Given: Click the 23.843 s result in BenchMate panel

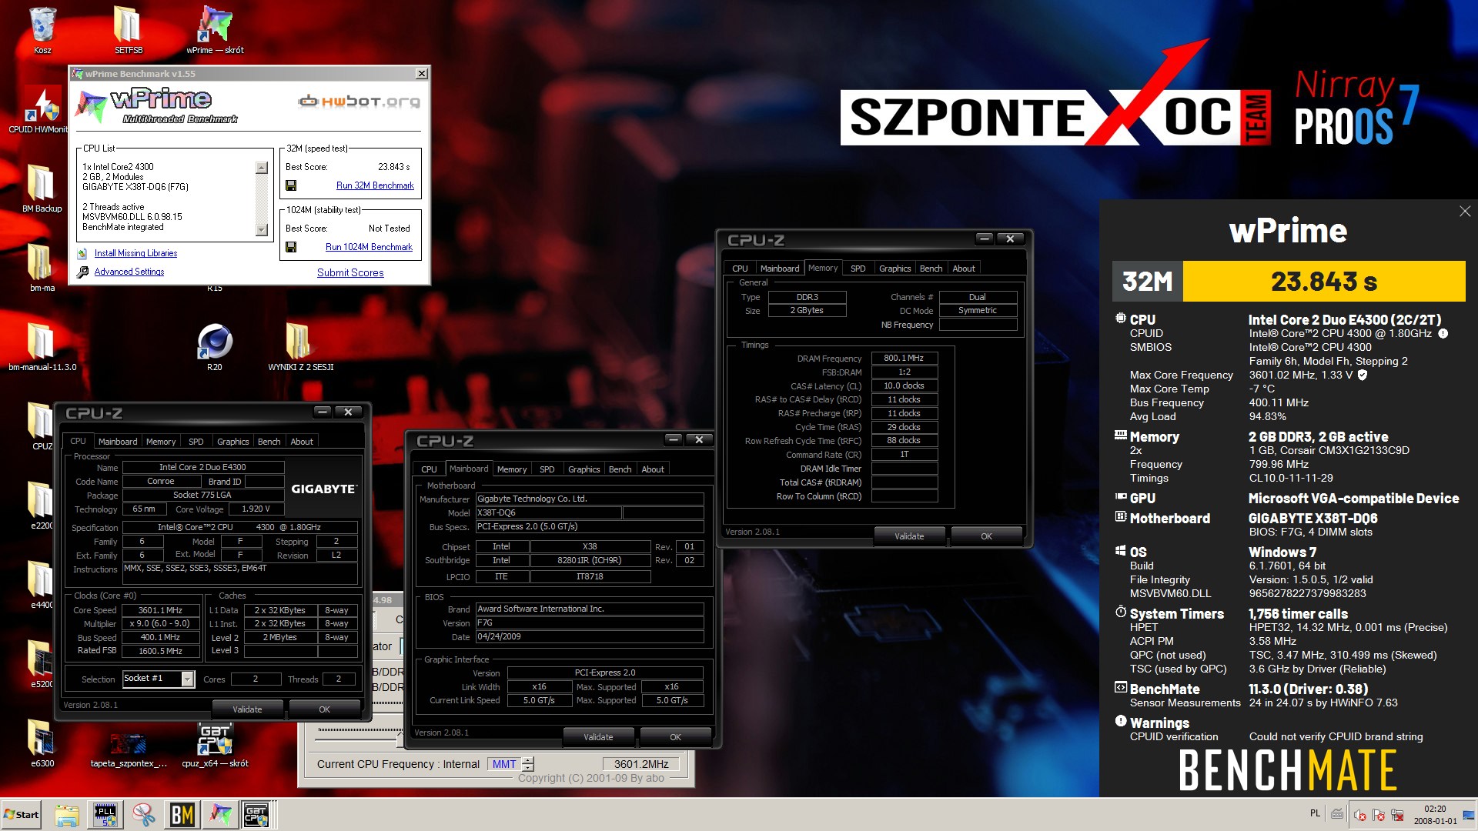Looking at the screenshot, I should coord(1324,281).
